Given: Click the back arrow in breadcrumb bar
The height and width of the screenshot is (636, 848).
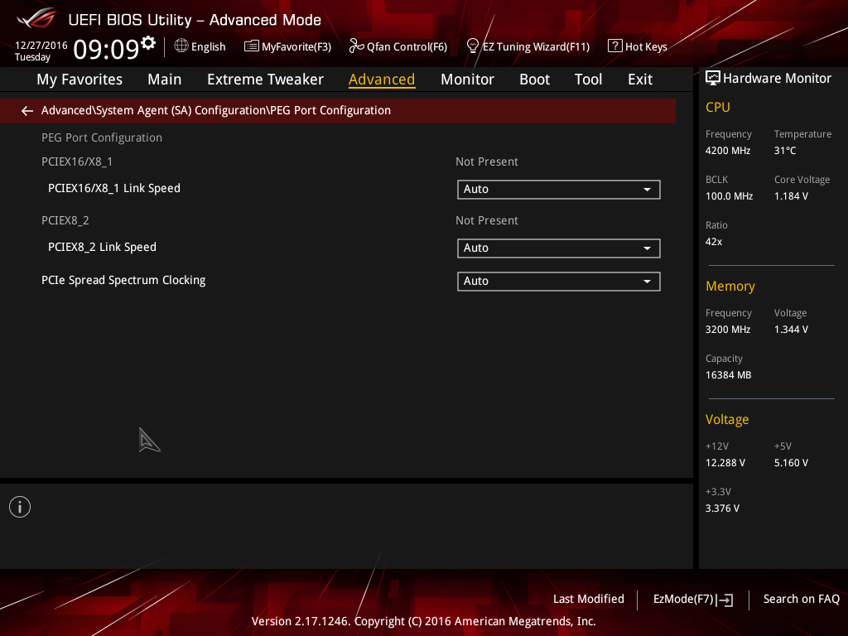Looking at the screenshot, I should [27, 111].
